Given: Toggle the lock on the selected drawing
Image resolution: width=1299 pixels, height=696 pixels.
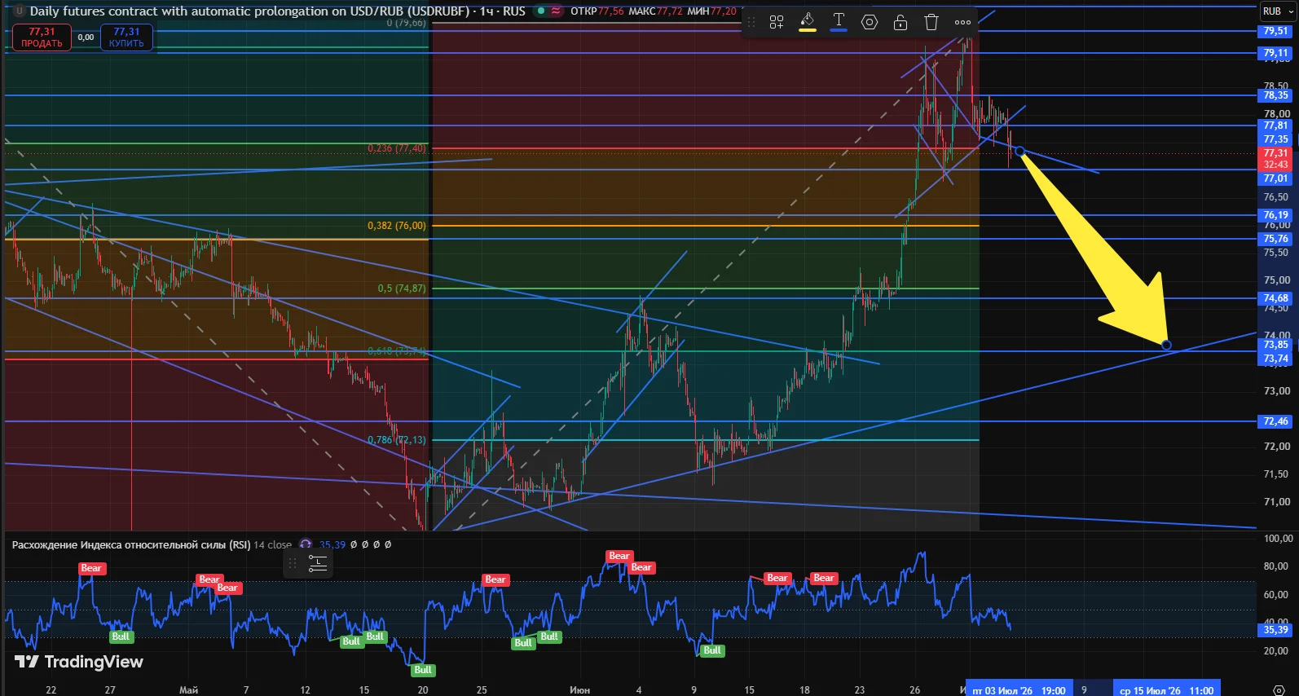Looking at the screenshot, I should tap(900, 22).
